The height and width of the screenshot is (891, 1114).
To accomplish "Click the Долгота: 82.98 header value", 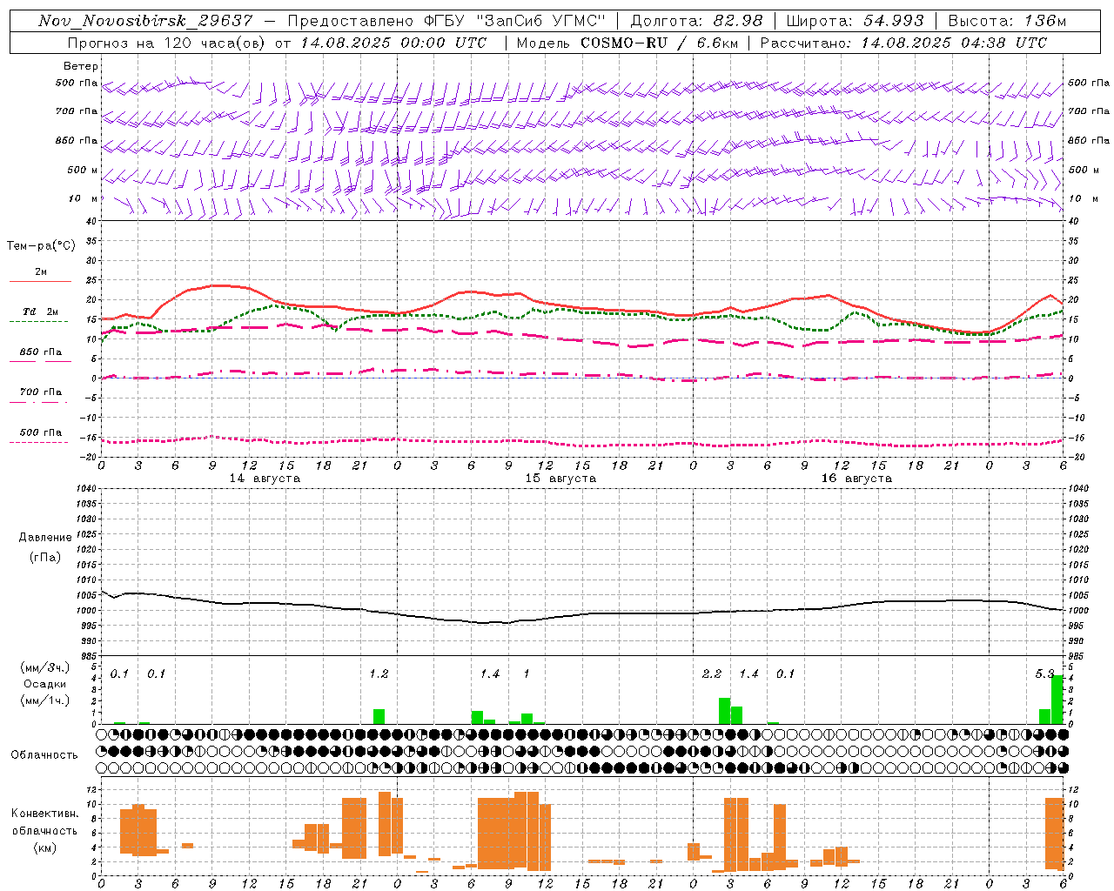I will pyautogui.click(x=696, y=21).
